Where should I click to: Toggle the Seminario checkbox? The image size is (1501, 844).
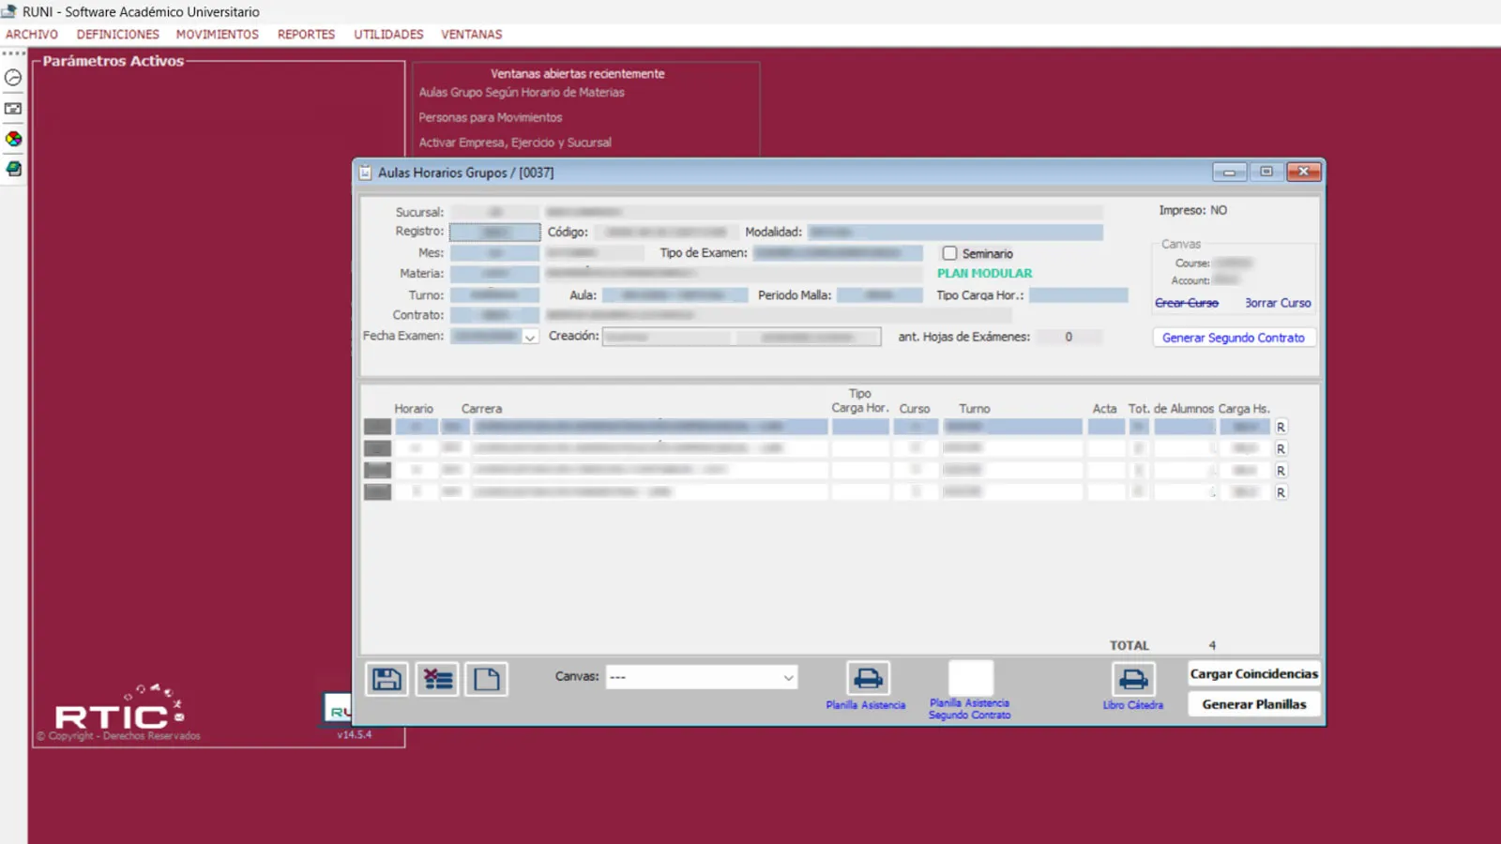(949, 253)
